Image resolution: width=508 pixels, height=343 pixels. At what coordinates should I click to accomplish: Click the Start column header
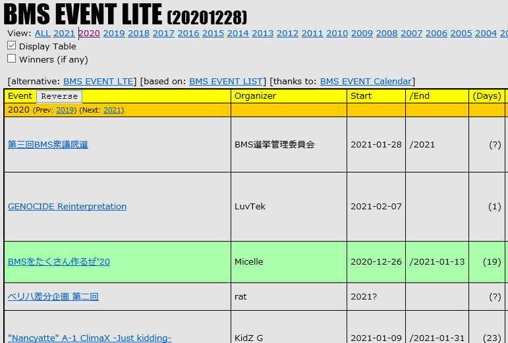361,96
